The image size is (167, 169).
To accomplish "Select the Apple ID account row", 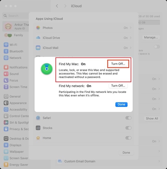I will [x=15, y=26].
